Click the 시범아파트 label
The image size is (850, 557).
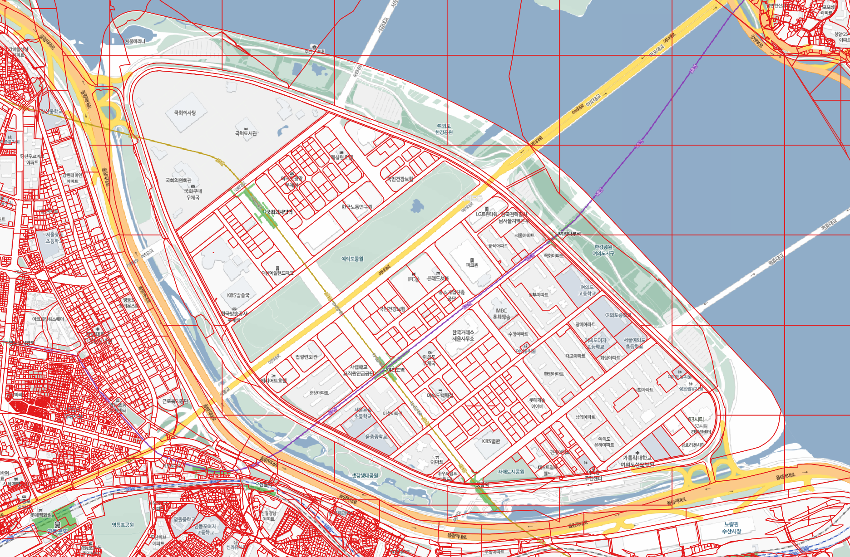click(643, 390)
